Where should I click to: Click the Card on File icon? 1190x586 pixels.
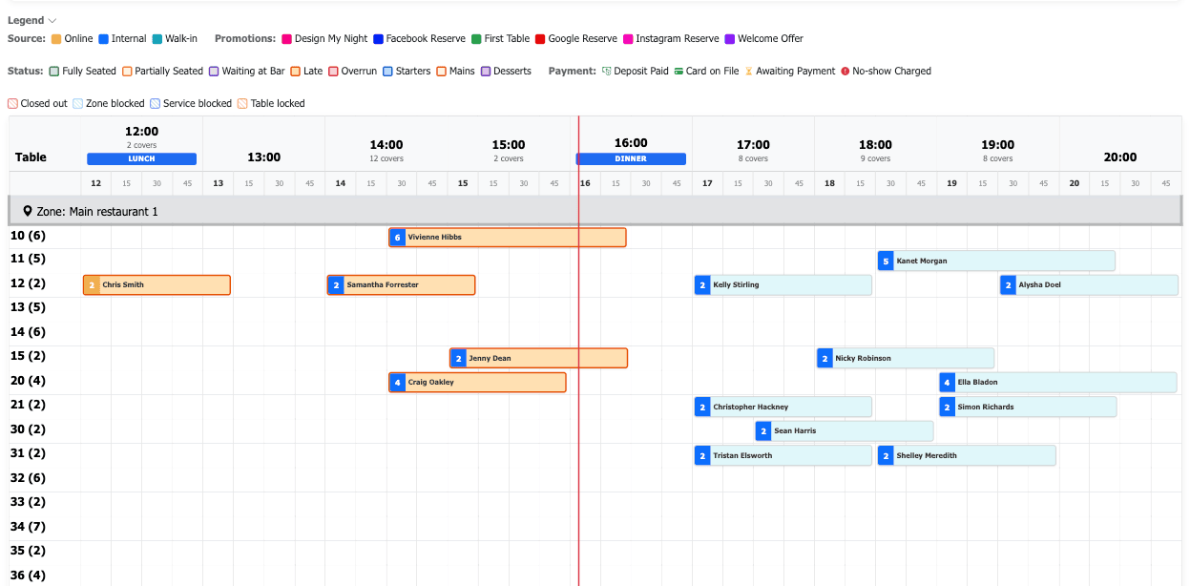[678, 72]
